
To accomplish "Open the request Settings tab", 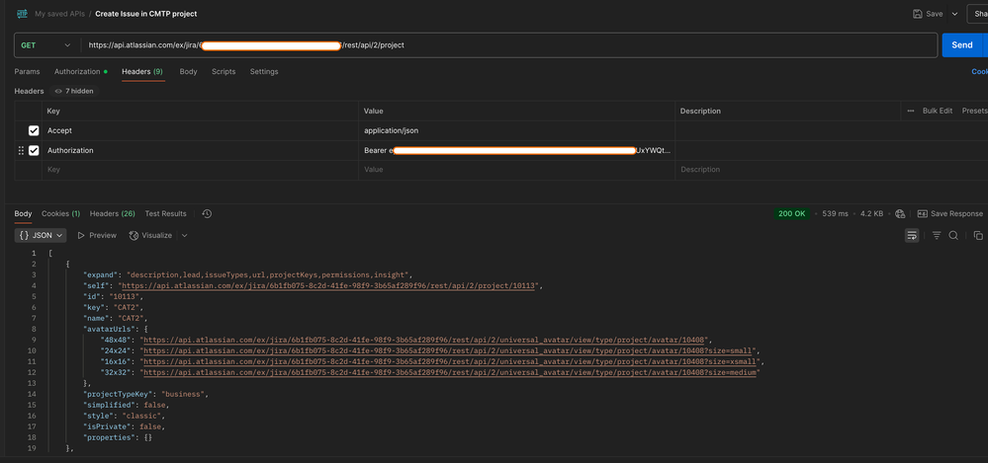I will [x=264, y=72].
